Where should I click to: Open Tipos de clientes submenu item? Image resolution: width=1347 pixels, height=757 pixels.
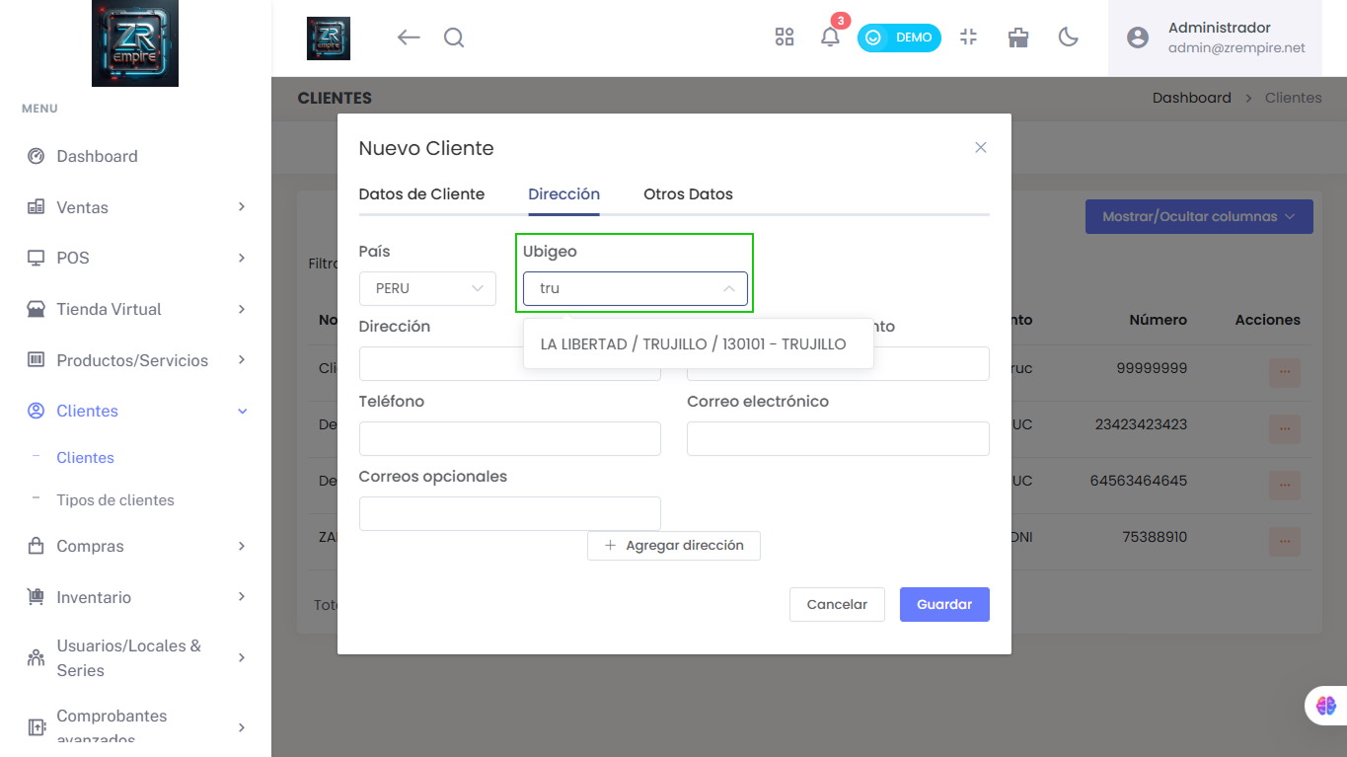[x=115, y=500]
